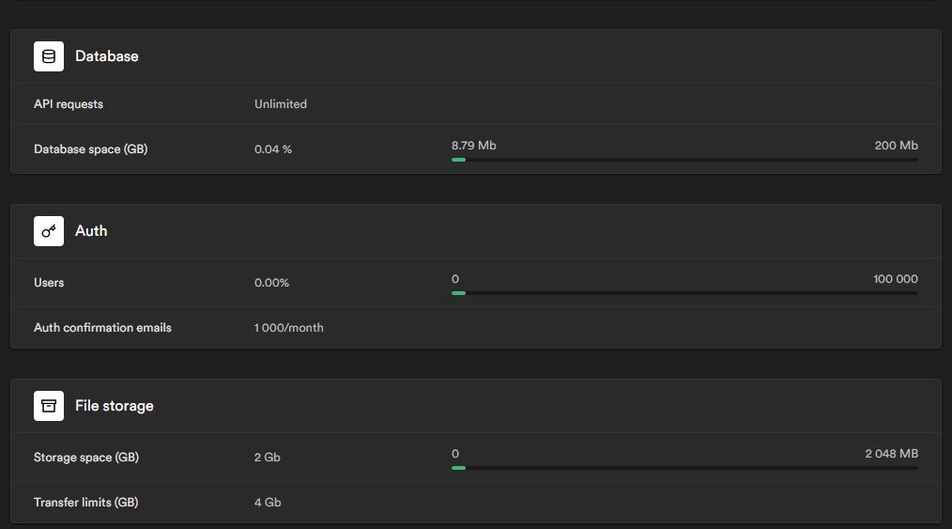This screenshot has height=529, width=952.
Task: Click the 0.04 % database usage value
Action: 273,149
